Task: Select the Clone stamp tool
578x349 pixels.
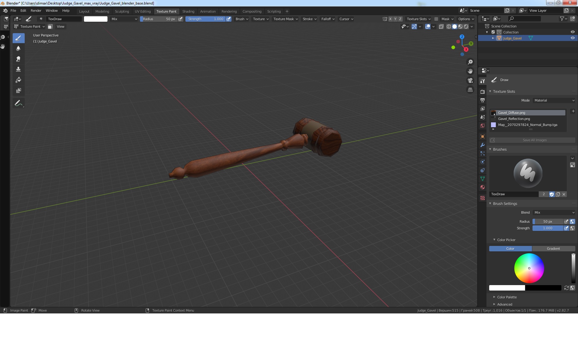Action: pyautogui.click(x=18, y=69)
